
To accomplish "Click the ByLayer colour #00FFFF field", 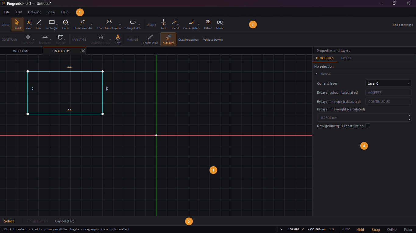I will pos(388,93).
